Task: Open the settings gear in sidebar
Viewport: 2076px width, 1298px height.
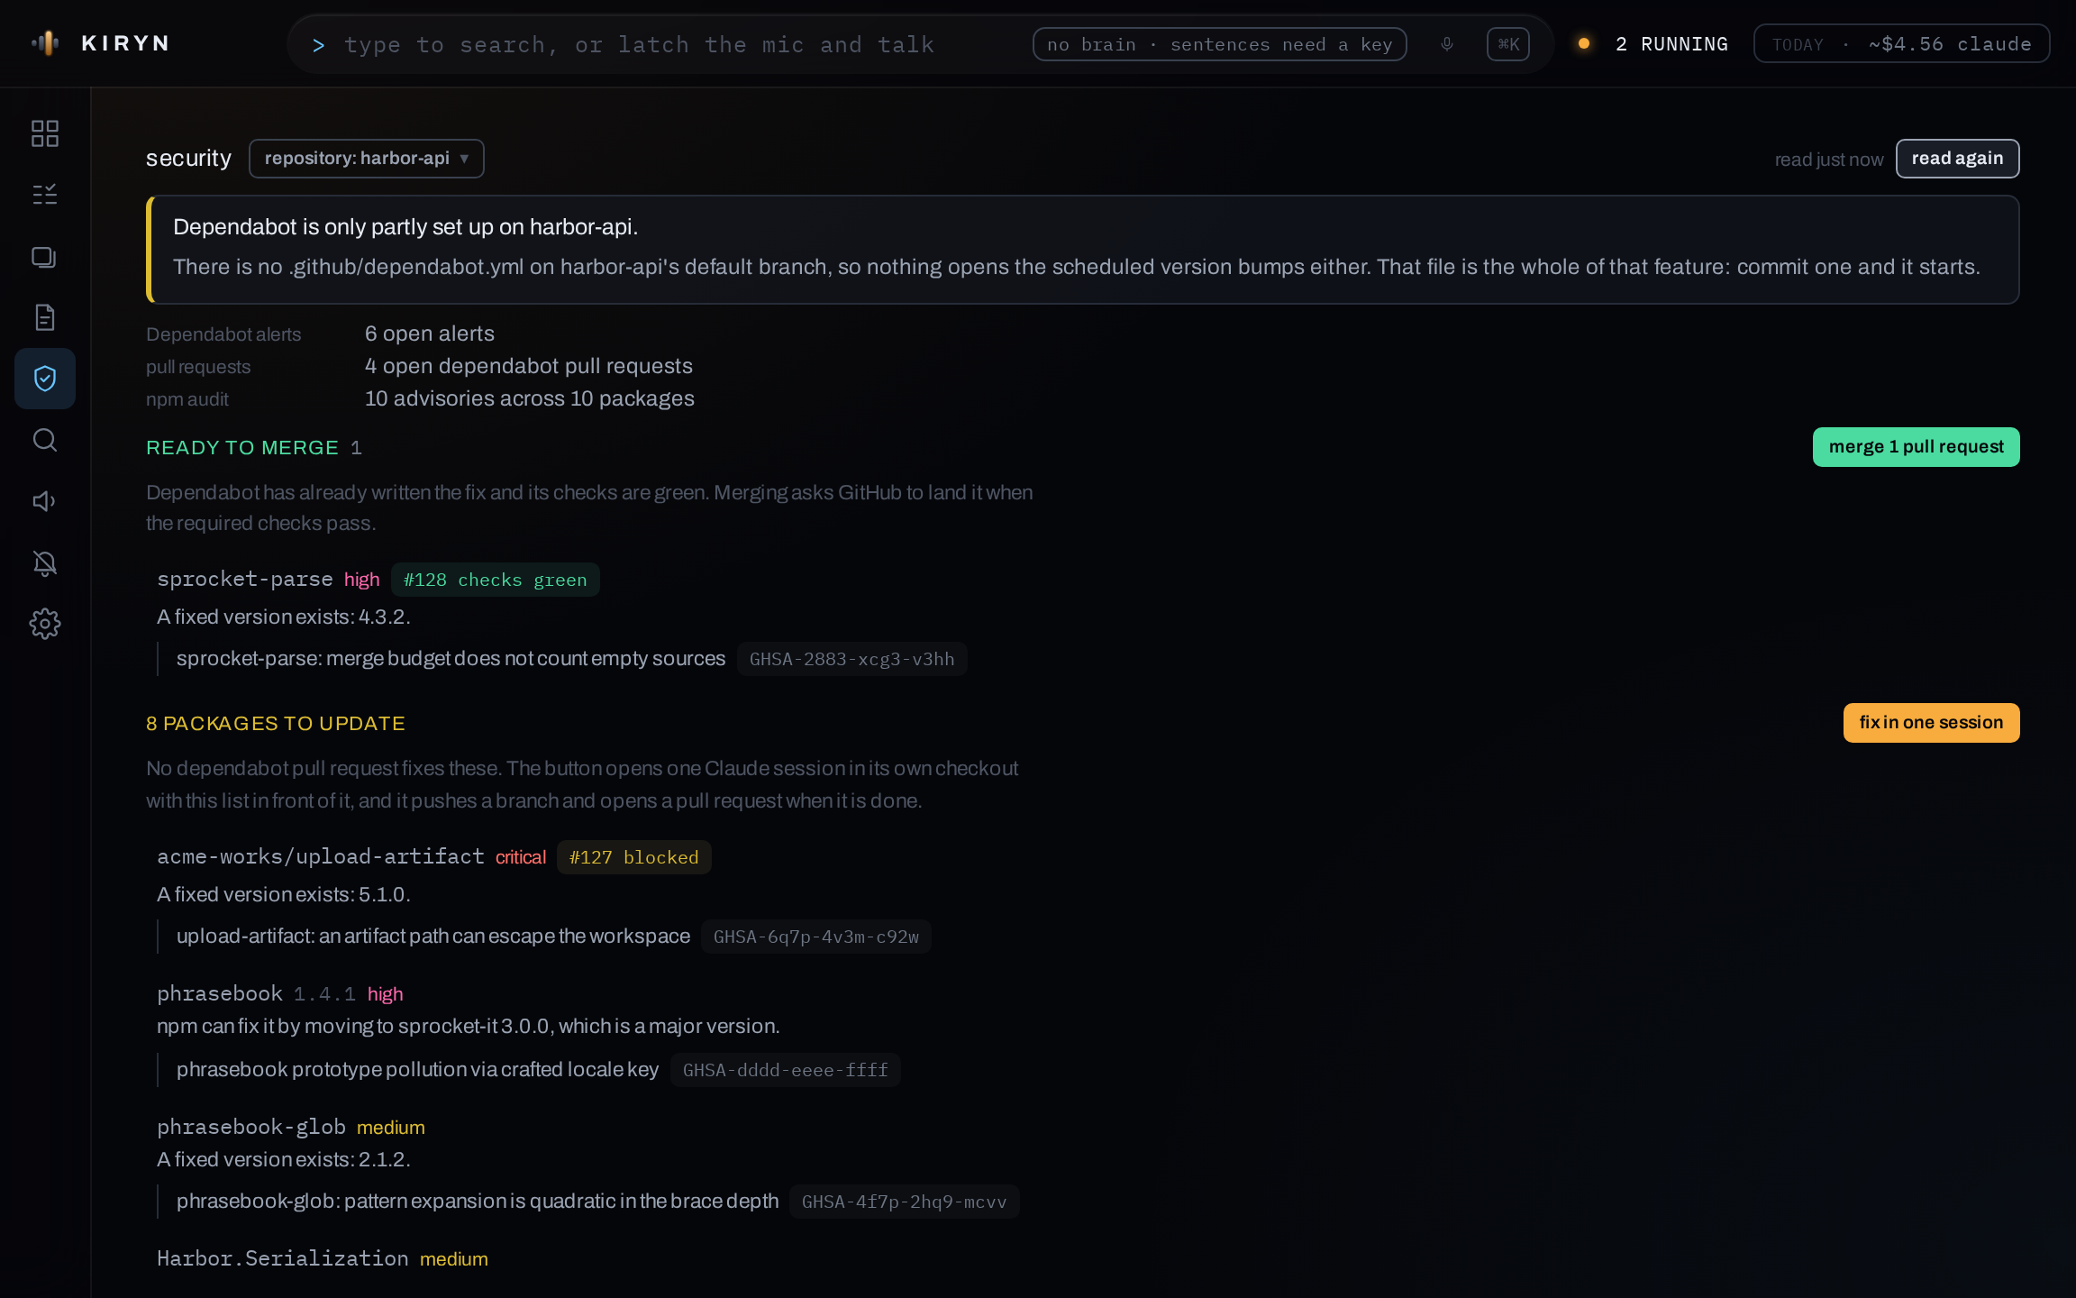Action: tap(45, 624)
